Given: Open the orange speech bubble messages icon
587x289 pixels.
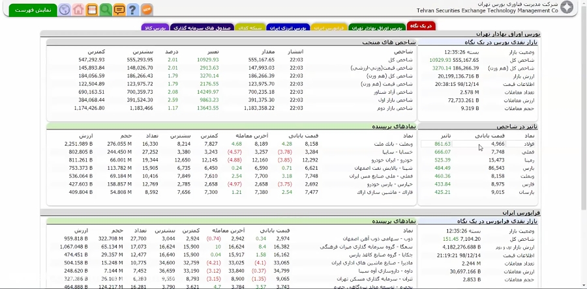Looking at the screenshot, I should (x=119, y=10).
